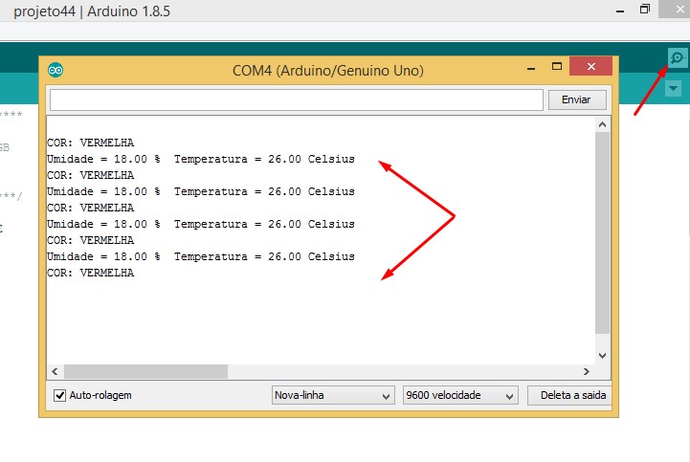Minimize the projeto44 Arduino window
The image size is (690, 462).
pyautogui.click(x=620, y=11)
